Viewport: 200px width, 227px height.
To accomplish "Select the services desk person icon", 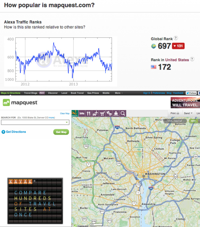I will pos(116,113).
